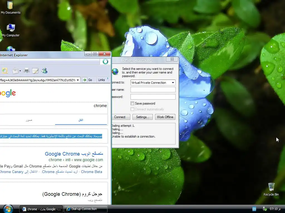Open the Chrome Canary sublink
This screenshot has height=213, width=285.
click(12, 172)
